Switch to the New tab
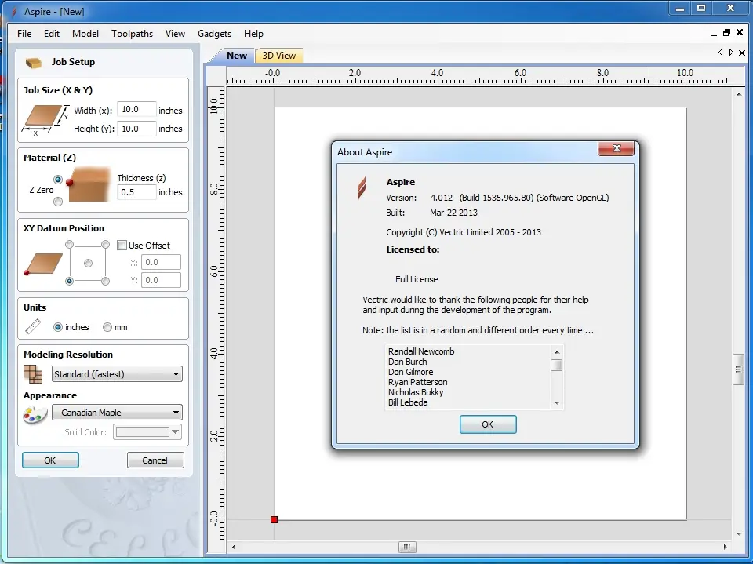This screenshot has width=753, height=564. (x=237, y=56)
